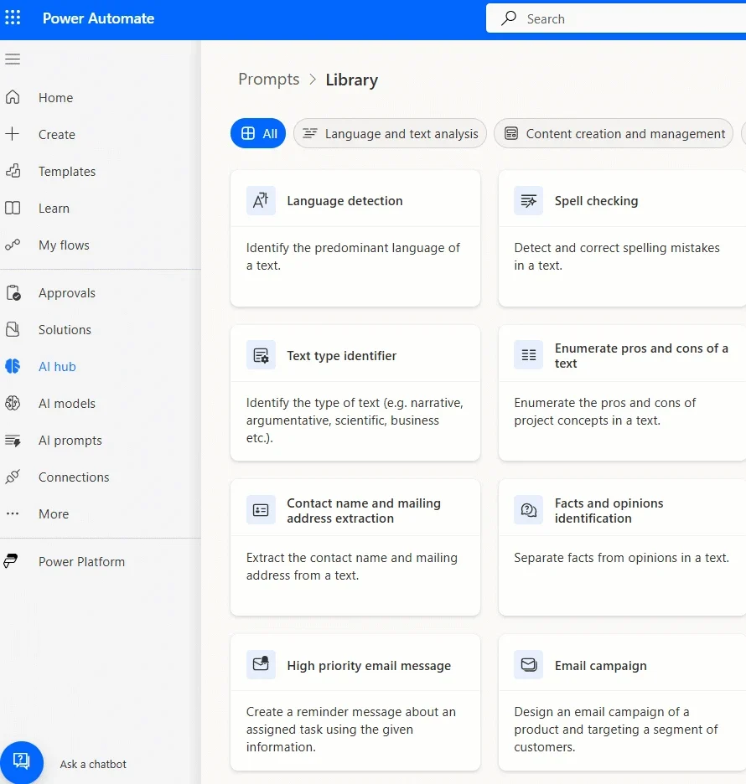Image resolution: width=746 pixels, height=784 pixels.
Task: Open the Power Platform navigation item
Action: click(x=81, y=562)
